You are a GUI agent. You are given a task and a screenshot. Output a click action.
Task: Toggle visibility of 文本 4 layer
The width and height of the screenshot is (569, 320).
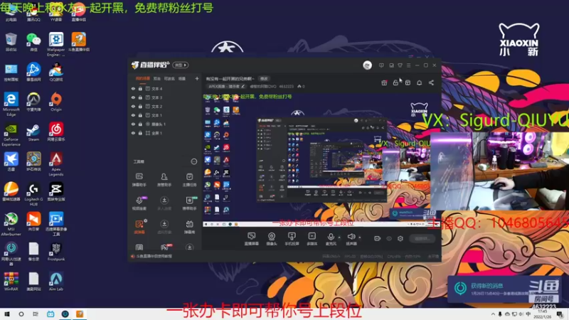click(x=133, y=88)
